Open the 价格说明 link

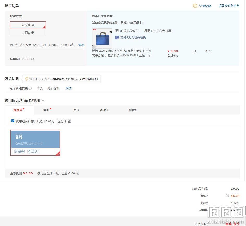[205, 6]
